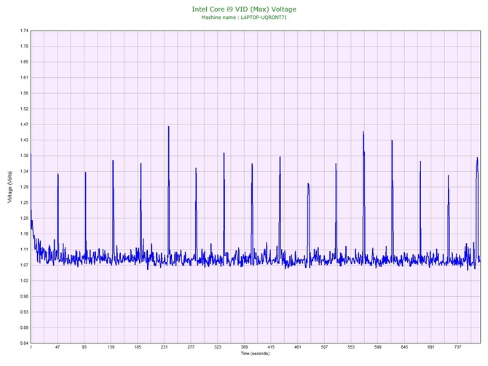Click the 553 time-axis label
Image resolution: width=488 pixels, height=366 pixels.
(x=351, y=347)
